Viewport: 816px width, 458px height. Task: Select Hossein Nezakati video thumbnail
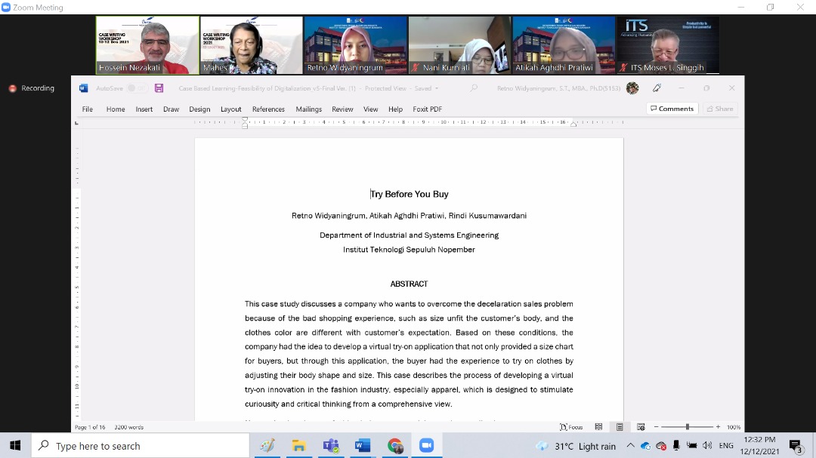tap(147, 45)
